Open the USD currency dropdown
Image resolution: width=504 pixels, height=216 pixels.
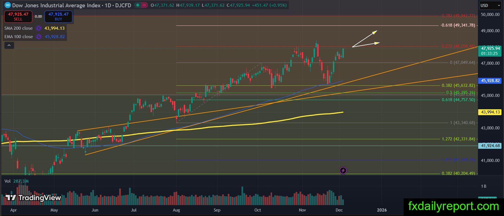click(x=490, y=5)
